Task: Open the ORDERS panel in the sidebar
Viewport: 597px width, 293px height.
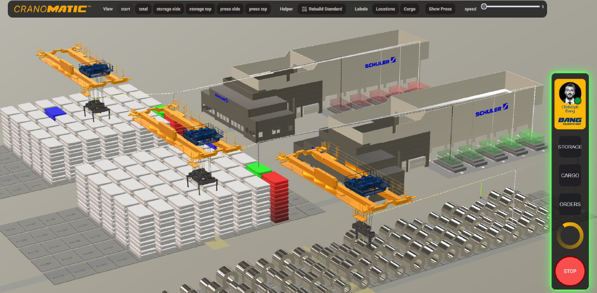Action: 570,205
